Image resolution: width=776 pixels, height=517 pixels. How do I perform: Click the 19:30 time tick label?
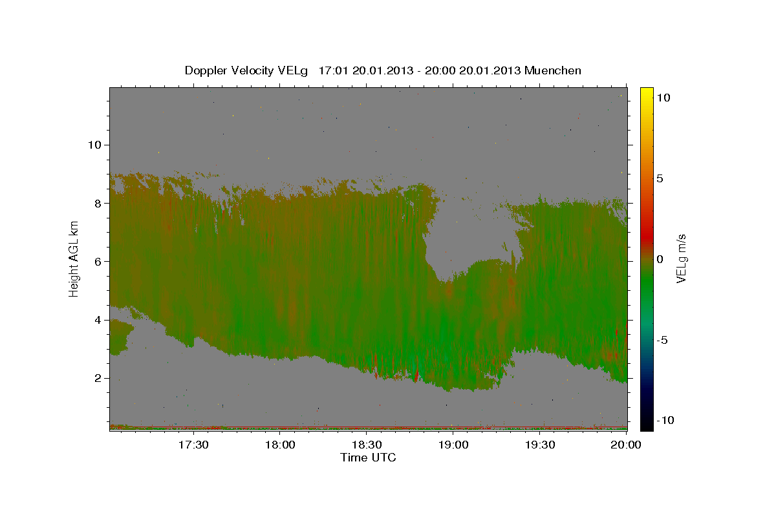(540, 445)
